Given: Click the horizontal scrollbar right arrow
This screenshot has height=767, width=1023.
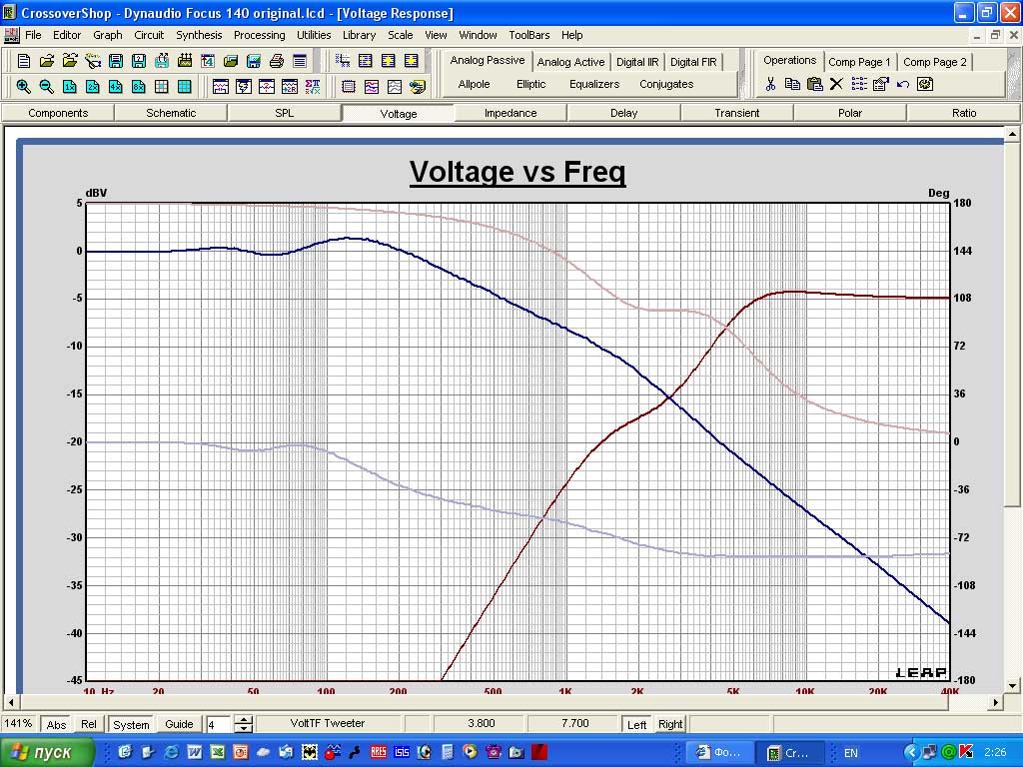Looking at the screenshot, I should (x=996, y=702).
